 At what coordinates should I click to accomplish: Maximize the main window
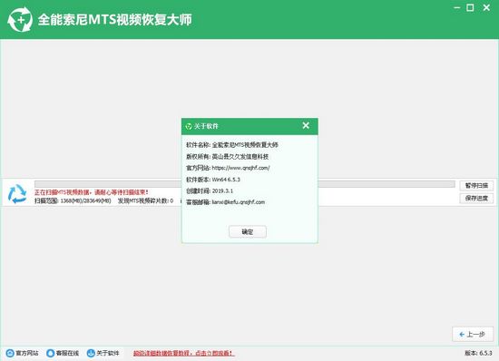pyautogui.click(x=470, y=7)
